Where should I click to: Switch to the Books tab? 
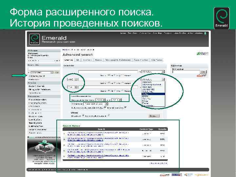(98, 60)
